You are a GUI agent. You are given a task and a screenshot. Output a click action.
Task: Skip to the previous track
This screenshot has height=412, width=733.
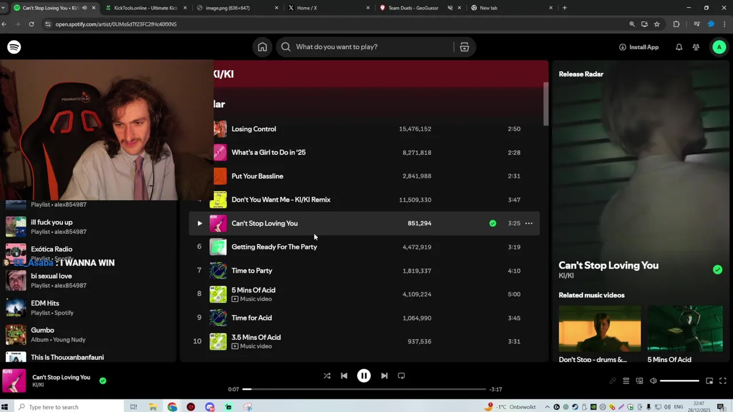pyautogui.click(x=344, y=376)
